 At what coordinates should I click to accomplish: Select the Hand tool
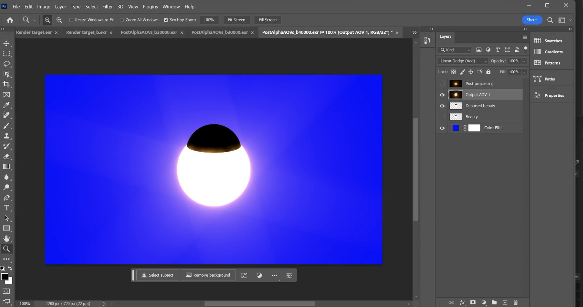[x=6, y=238]
